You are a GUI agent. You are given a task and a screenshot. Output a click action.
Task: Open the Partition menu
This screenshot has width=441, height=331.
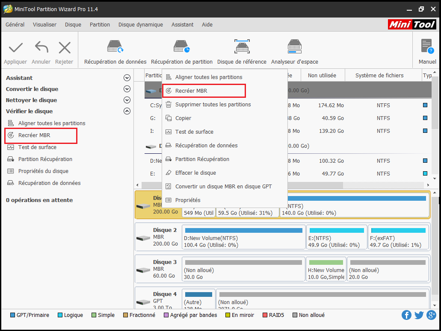(x=100, y=25)
